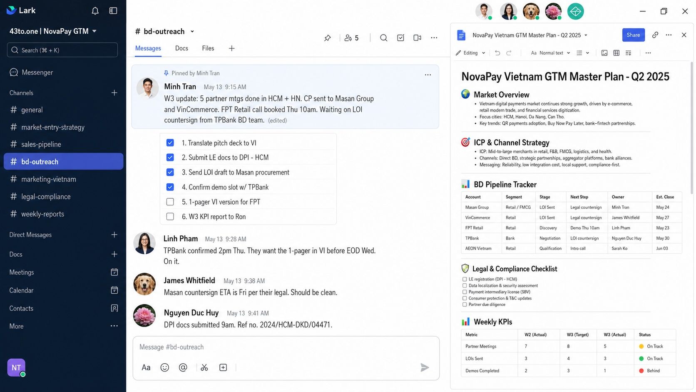
Task: Start a new direct message with plus
Action: (114, 235)
